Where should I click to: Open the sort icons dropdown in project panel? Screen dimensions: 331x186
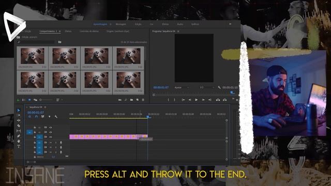click(59, 100)
